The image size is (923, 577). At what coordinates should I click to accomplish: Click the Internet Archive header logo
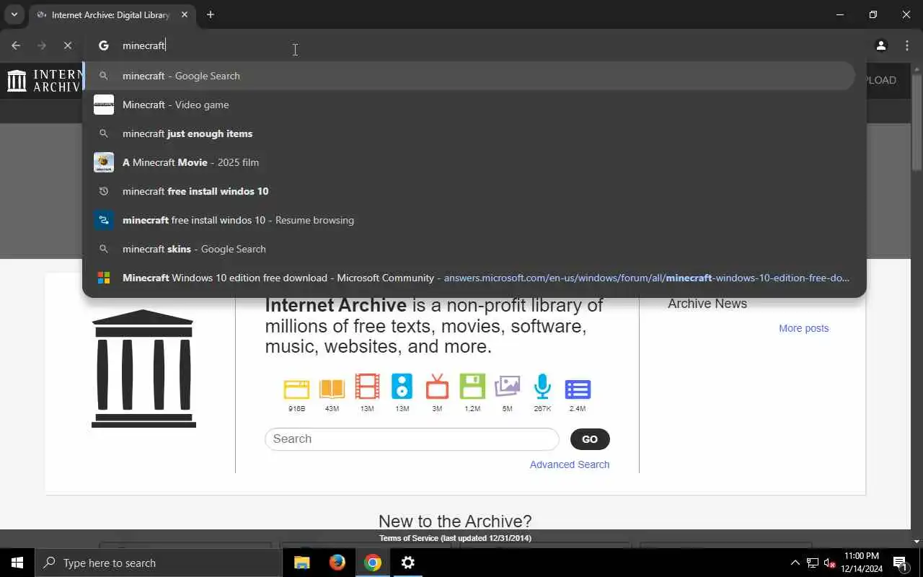(x=43, y=80)
